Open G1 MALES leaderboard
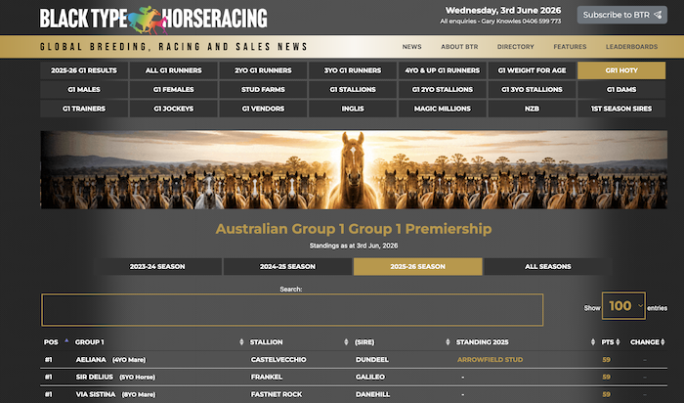684x403 pixels. point(84,90)
